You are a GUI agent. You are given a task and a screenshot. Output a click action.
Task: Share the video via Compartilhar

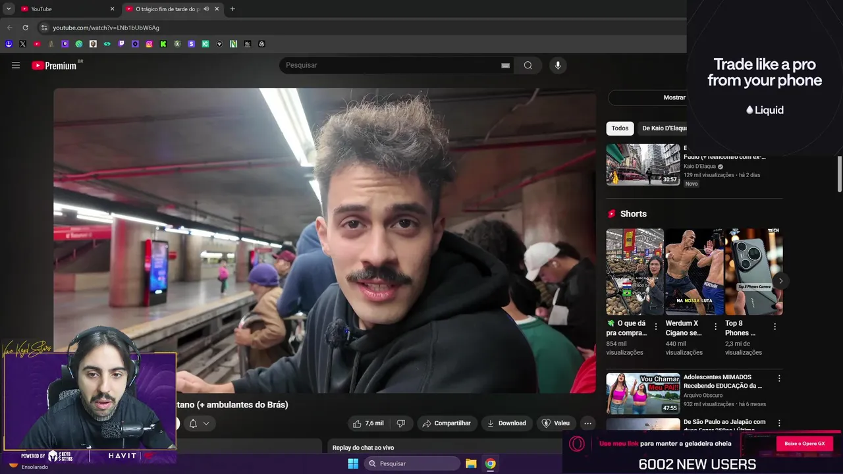[x=447, y=423]
